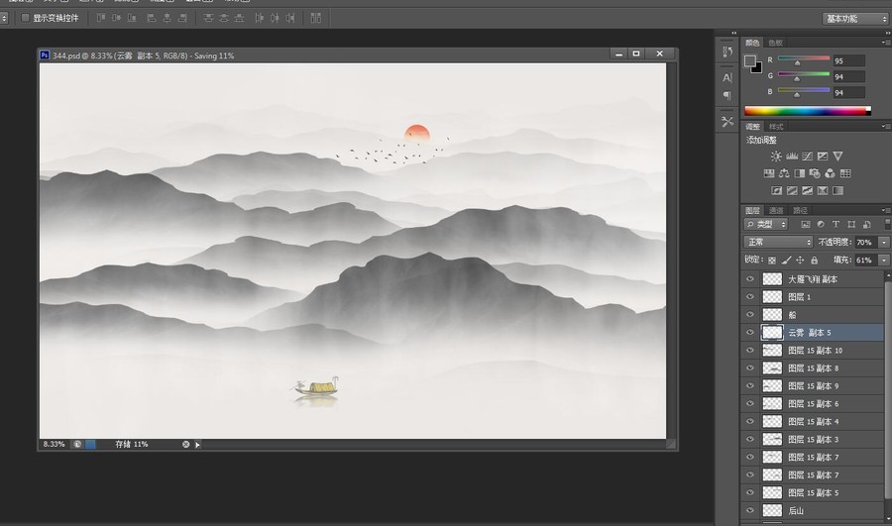892x526 pixels.
Task: Lock transparent pixels of the layer
Action: point(771,261)
